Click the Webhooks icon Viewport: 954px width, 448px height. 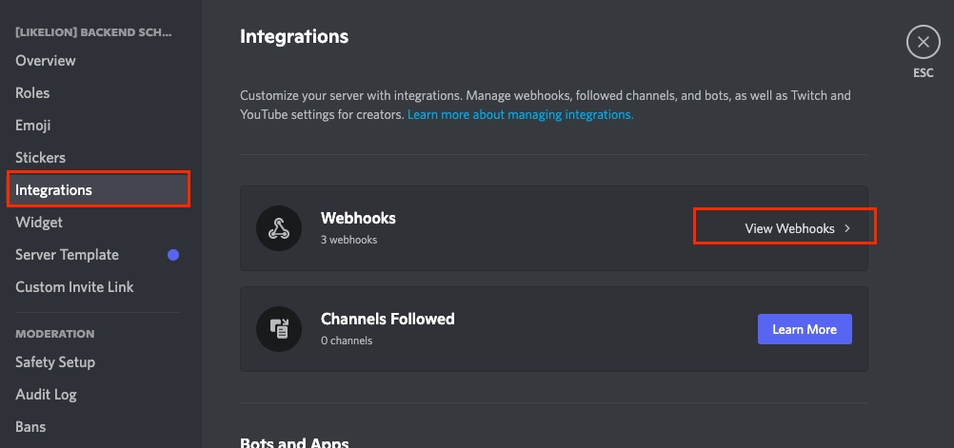279,228
